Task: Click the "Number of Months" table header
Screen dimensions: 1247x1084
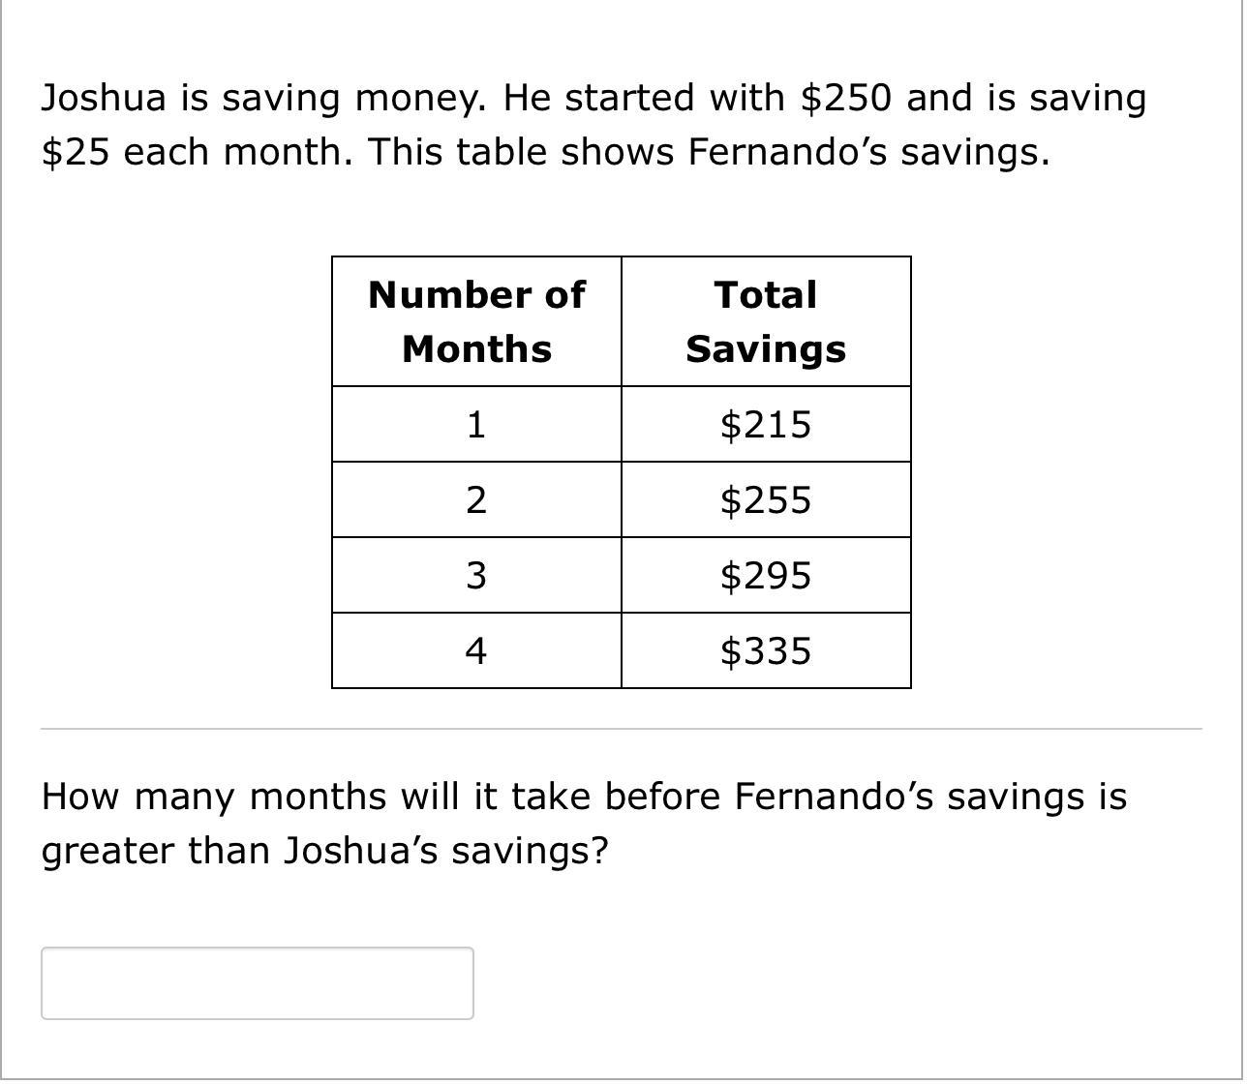Action: tap(476, 321)
